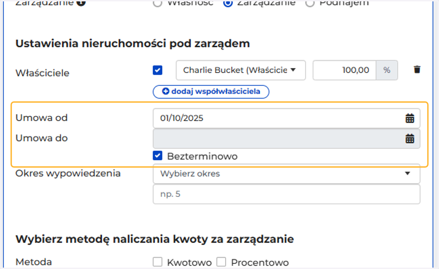Click the Właściciele label
439x269 pixels.
coord(42,73)
